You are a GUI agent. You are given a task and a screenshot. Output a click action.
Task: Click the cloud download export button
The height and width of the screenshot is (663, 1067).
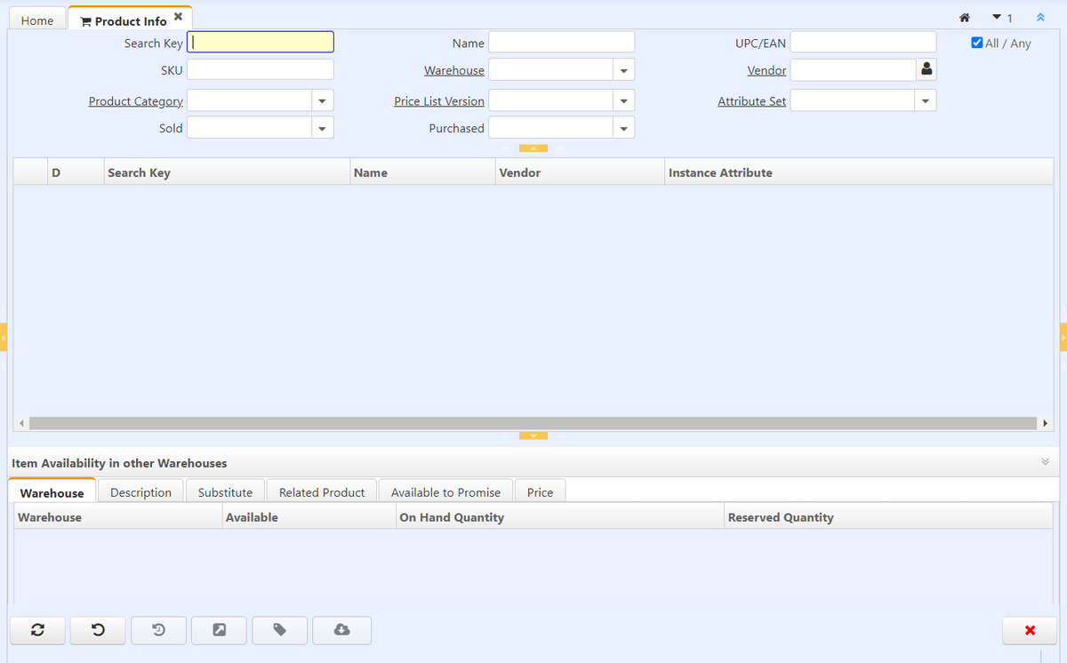341,630
